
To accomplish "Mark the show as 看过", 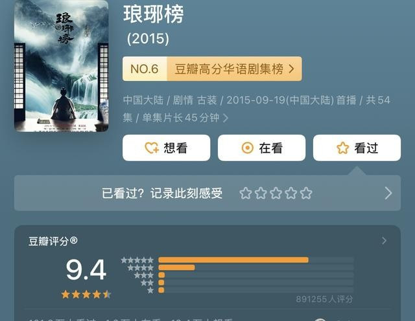I will click(357, 148).
